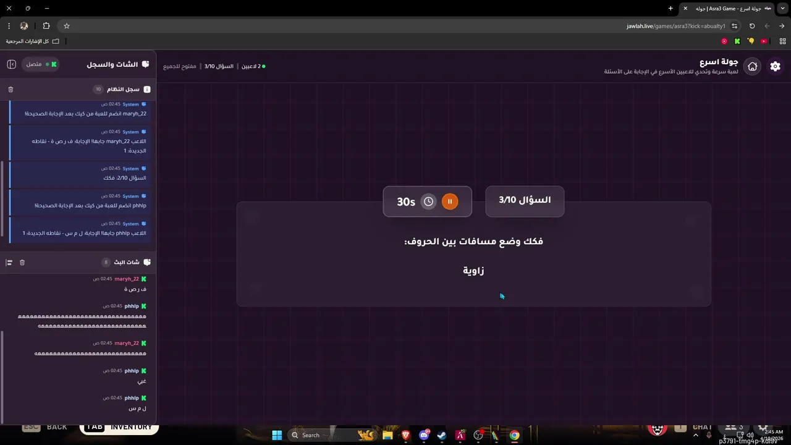The width and height of the screenshot is (791, 445).
Task: Click the 2 لاعبين players indicator
Action: coord(253,66)
